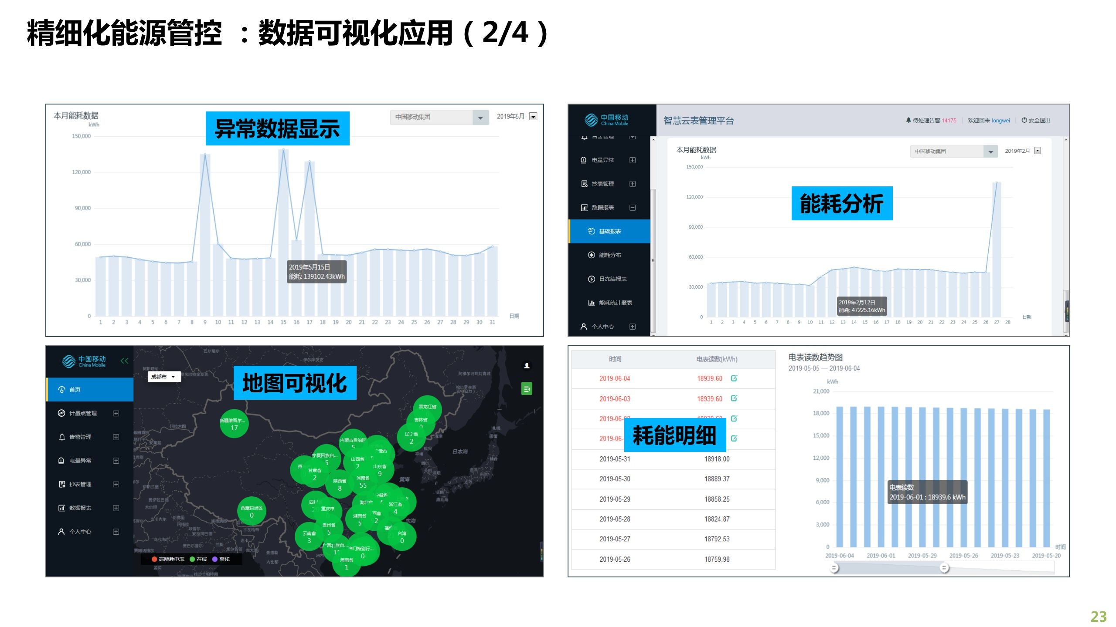Open 计量点管理 in map sidebar

pos(83,413)
